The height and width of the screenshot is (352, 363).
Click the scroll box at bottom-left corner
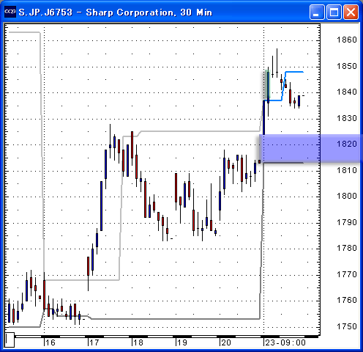point(10,340)
